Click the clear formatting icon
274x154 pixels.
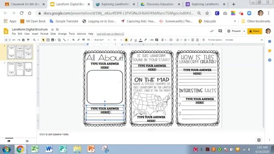[204, 40]
